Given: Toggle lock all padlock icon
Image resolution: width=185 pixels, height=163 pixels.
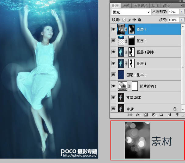Looking at the screenshot, I should (139, 20).
